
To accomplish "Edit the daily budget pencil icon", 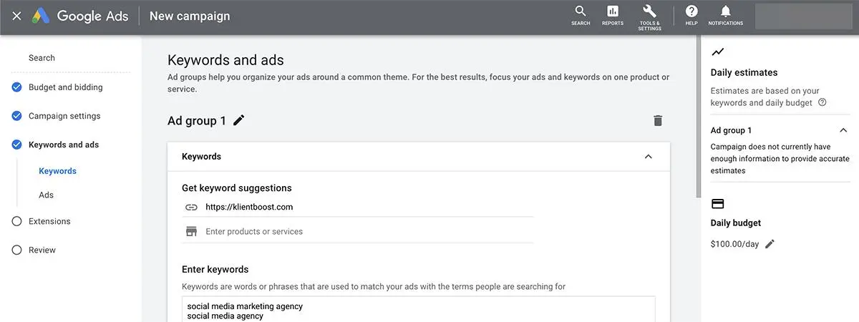I will point(770,244).
